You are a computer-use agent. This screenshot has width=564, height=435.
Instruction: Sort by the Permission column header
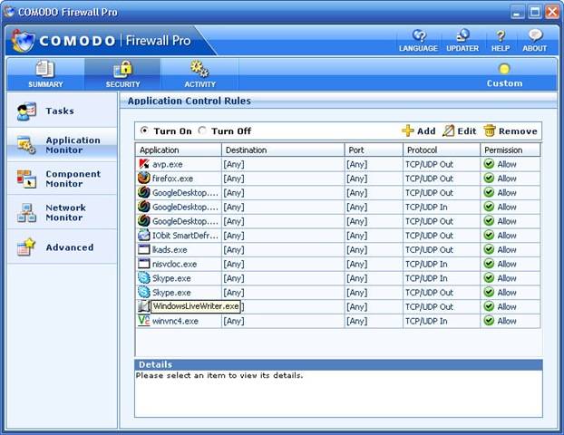click(x=511, y=150)
